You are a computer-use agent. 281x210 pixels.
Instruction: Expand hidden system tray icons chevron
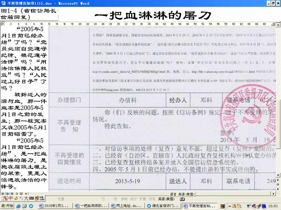(x=230, y=206)
